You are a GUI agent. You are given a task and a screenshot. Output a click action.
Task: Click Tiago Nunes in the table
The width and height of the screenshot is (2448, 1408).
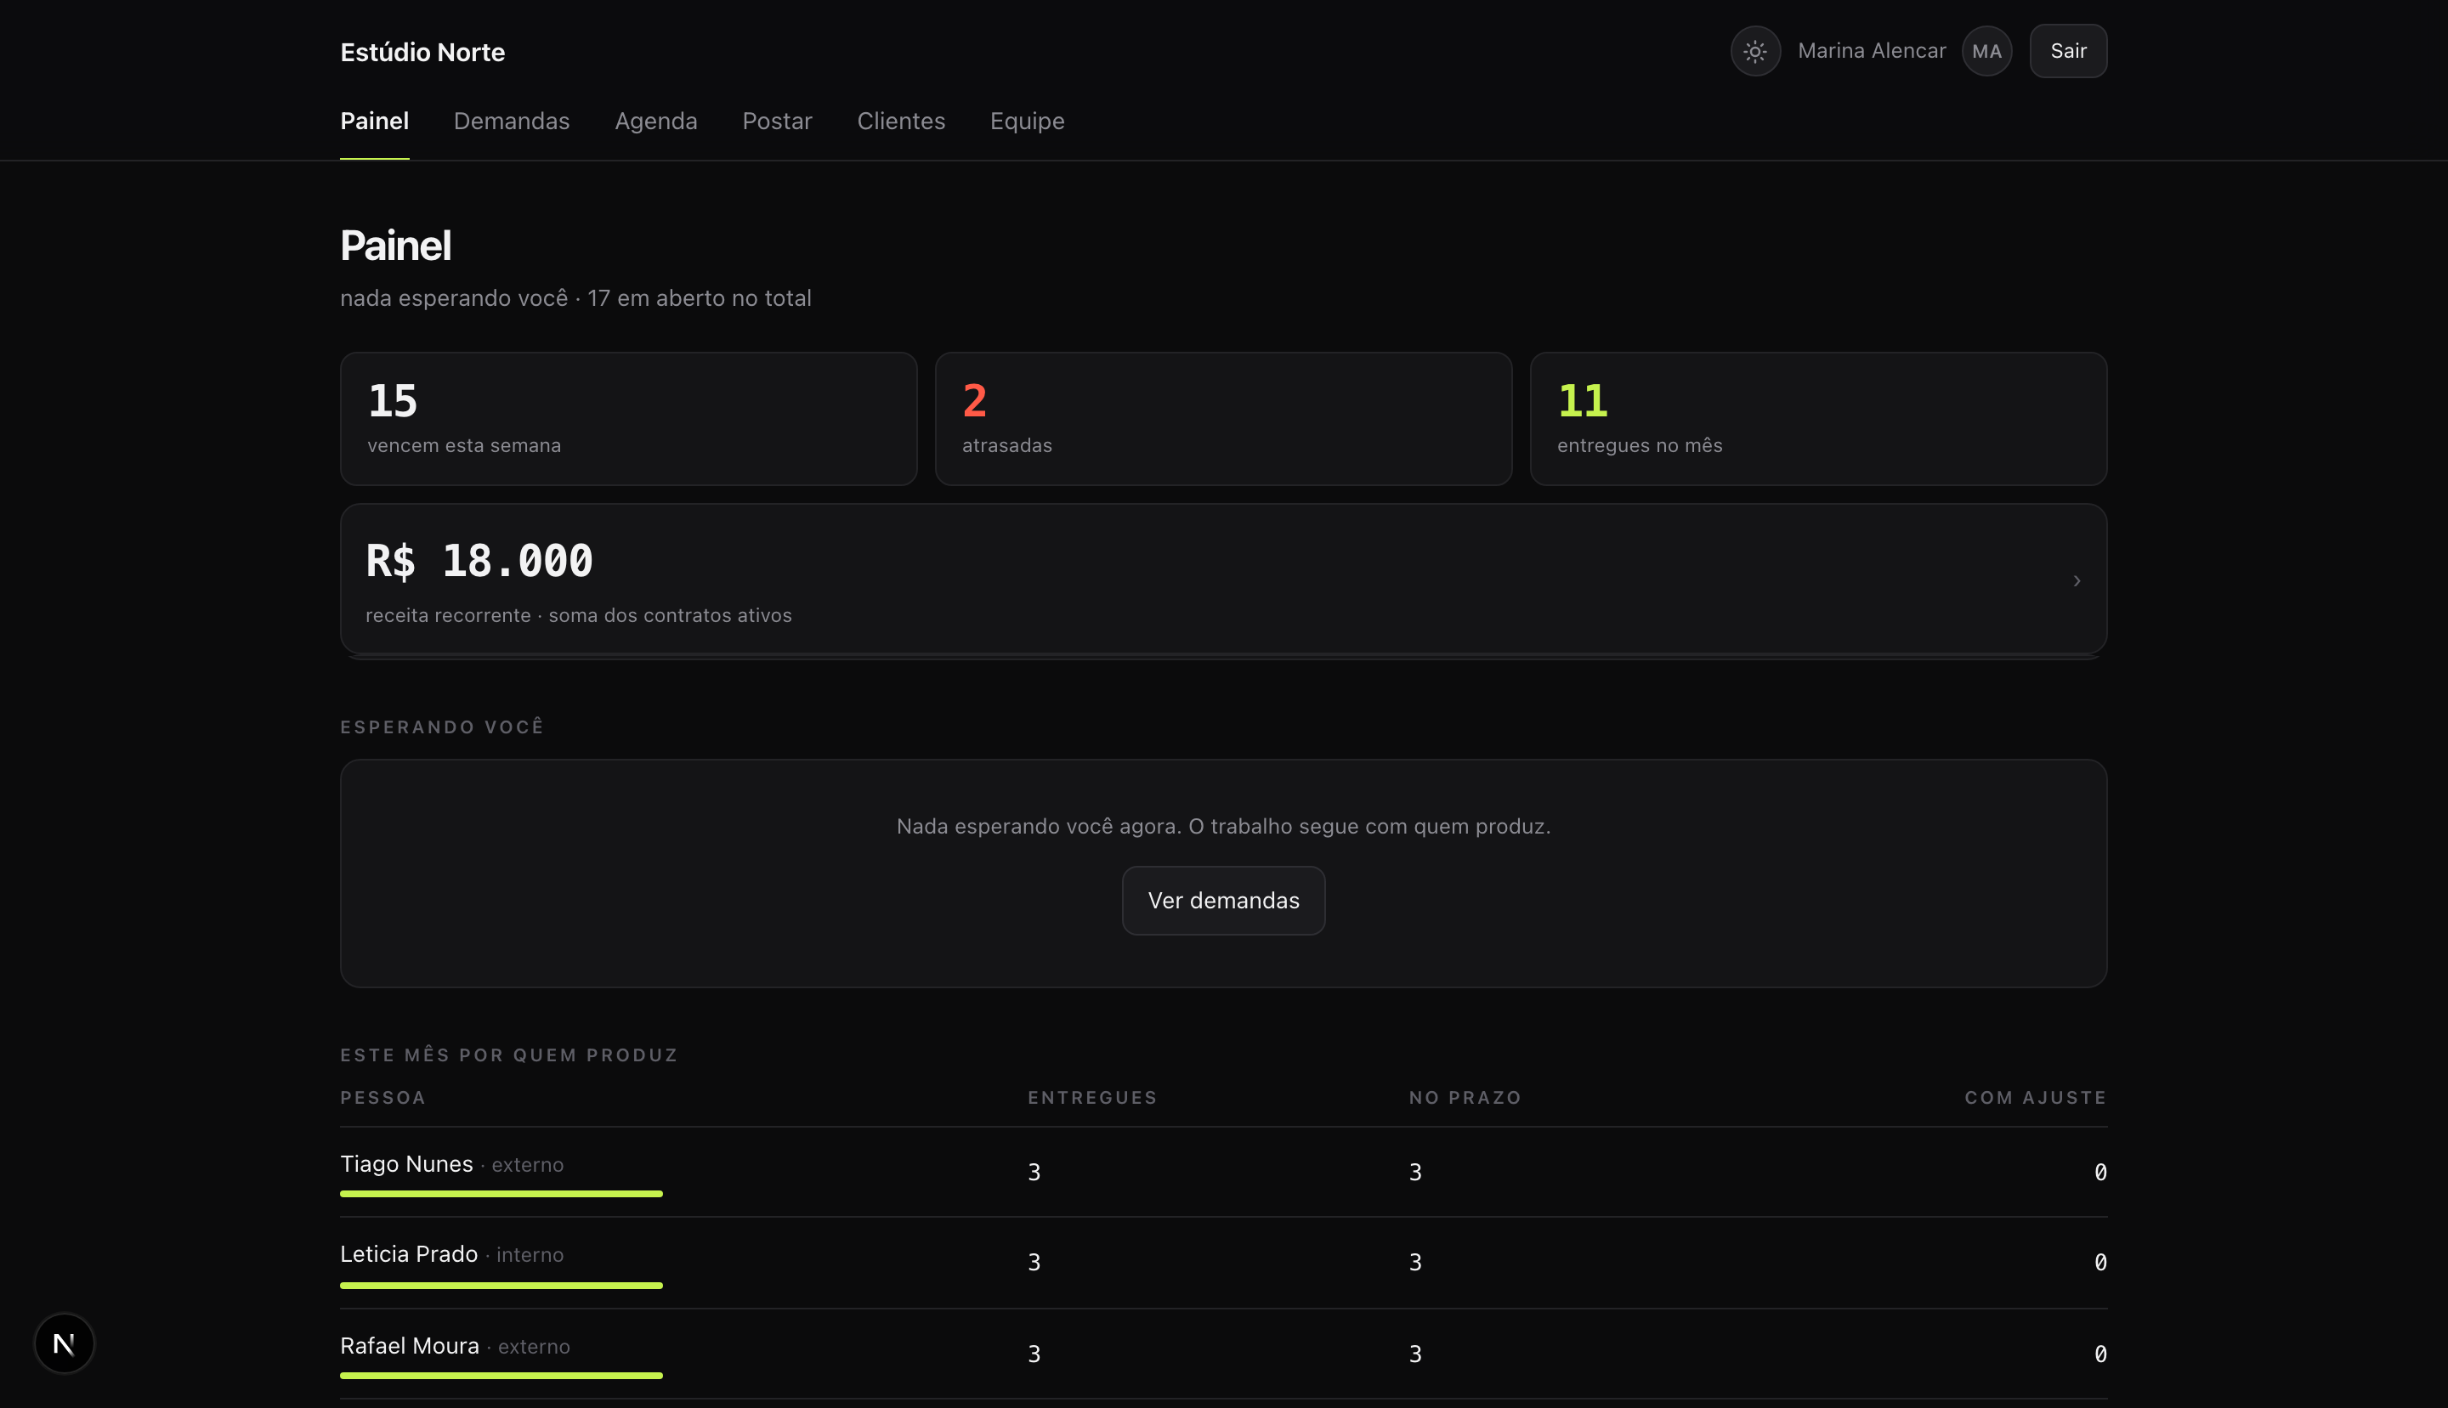click(x=406, y=1163)
